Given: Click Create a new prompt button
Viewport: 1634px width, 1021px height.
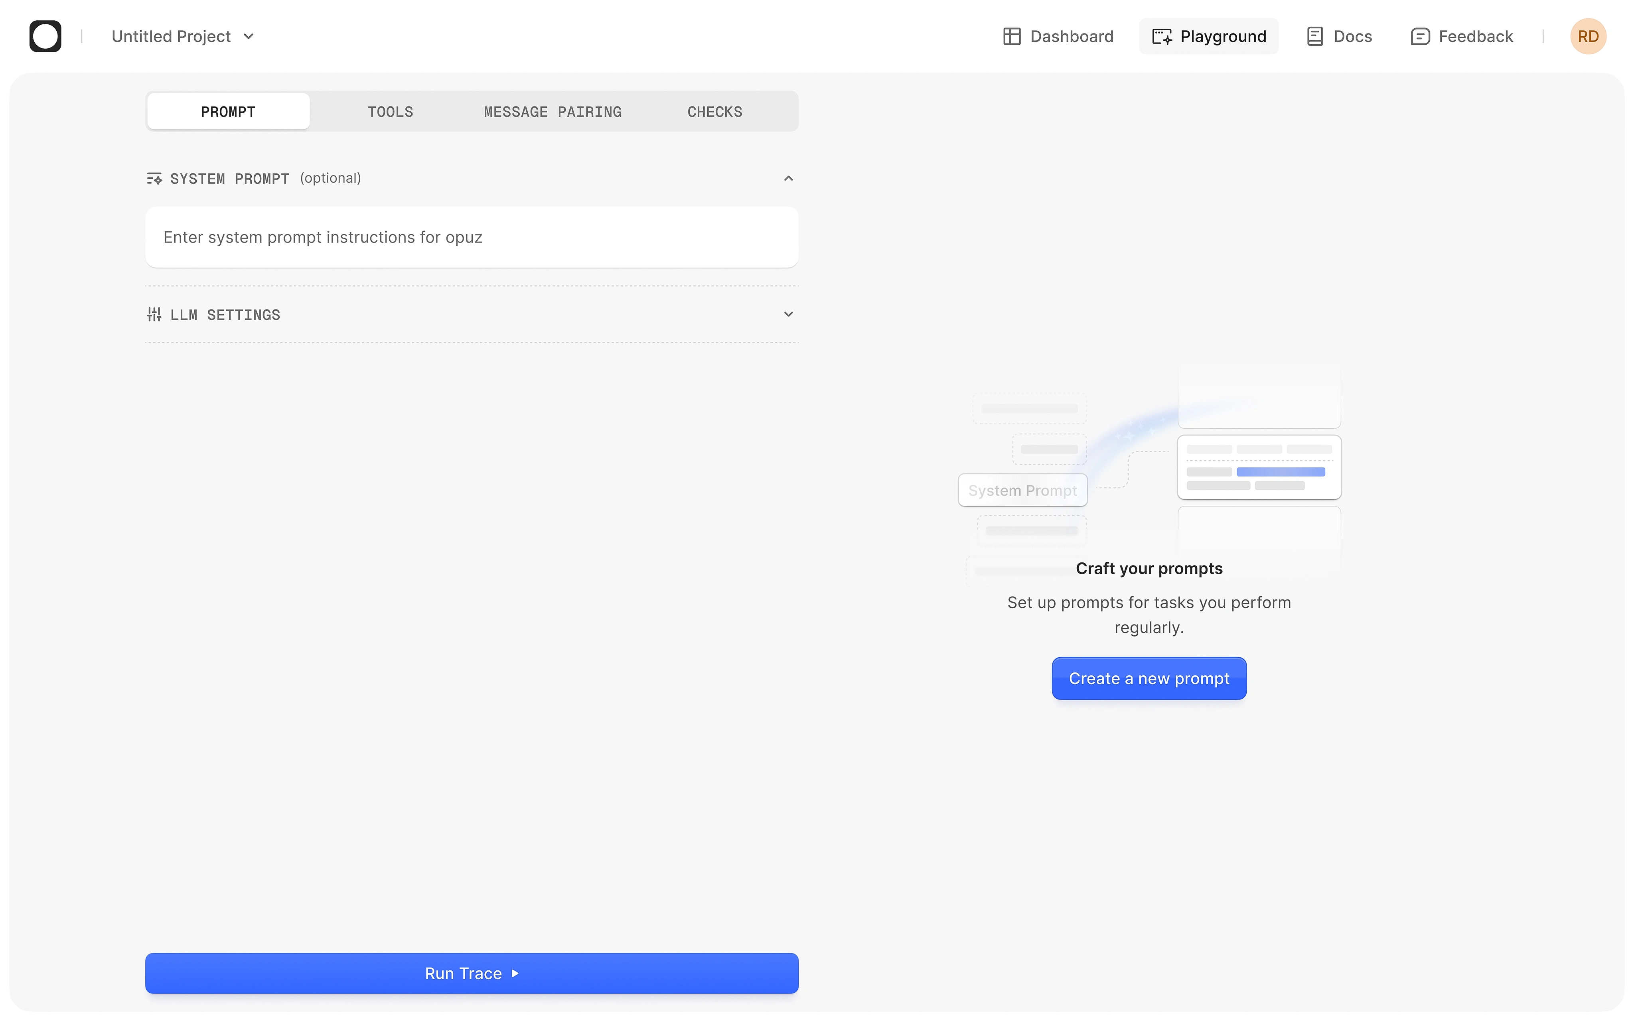Looking at the screenshot, I should click(1149, 679).
